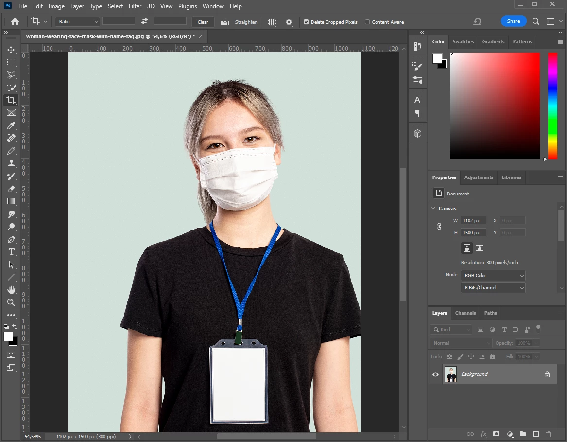Screen dimensions: 567x442
Task: Swap width and height crop values
Action: click(144, 21)
